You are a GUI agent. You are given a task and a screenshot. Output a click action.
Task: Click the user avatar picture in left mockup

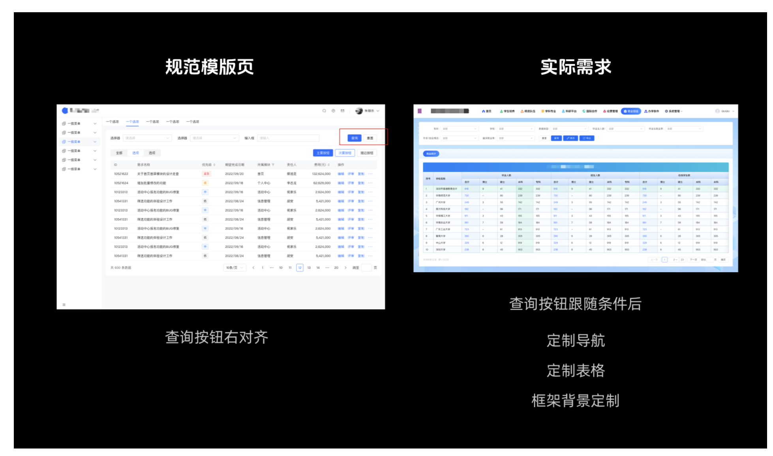click(x=359, y=111)
